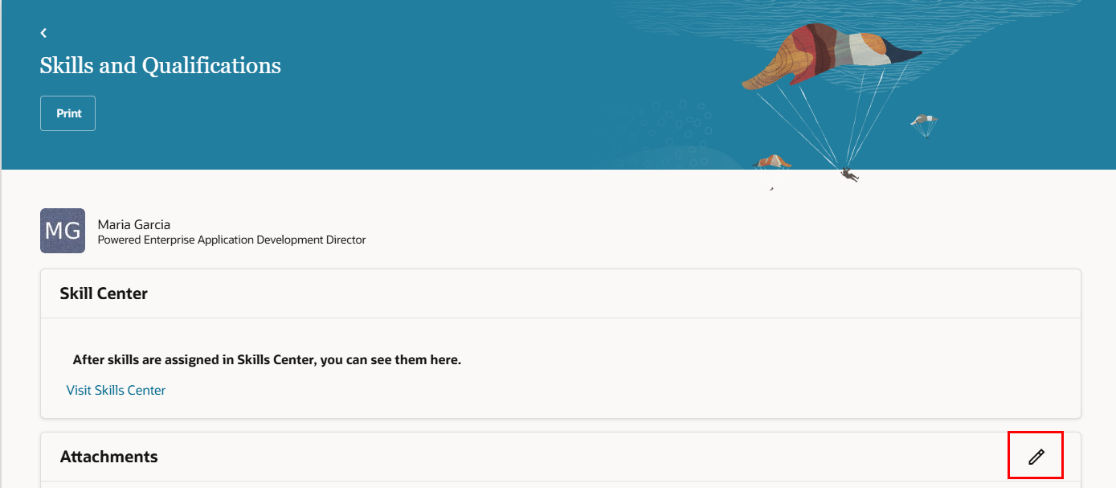This screenshot has height=488, width=1116.
Task: Click the Skills and Qualifications page title
Action: coord(161,66)
